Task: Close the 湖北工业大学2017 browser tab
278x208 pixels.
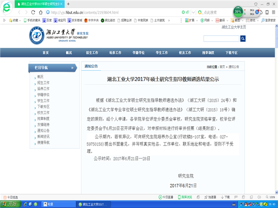Action: 61,4
